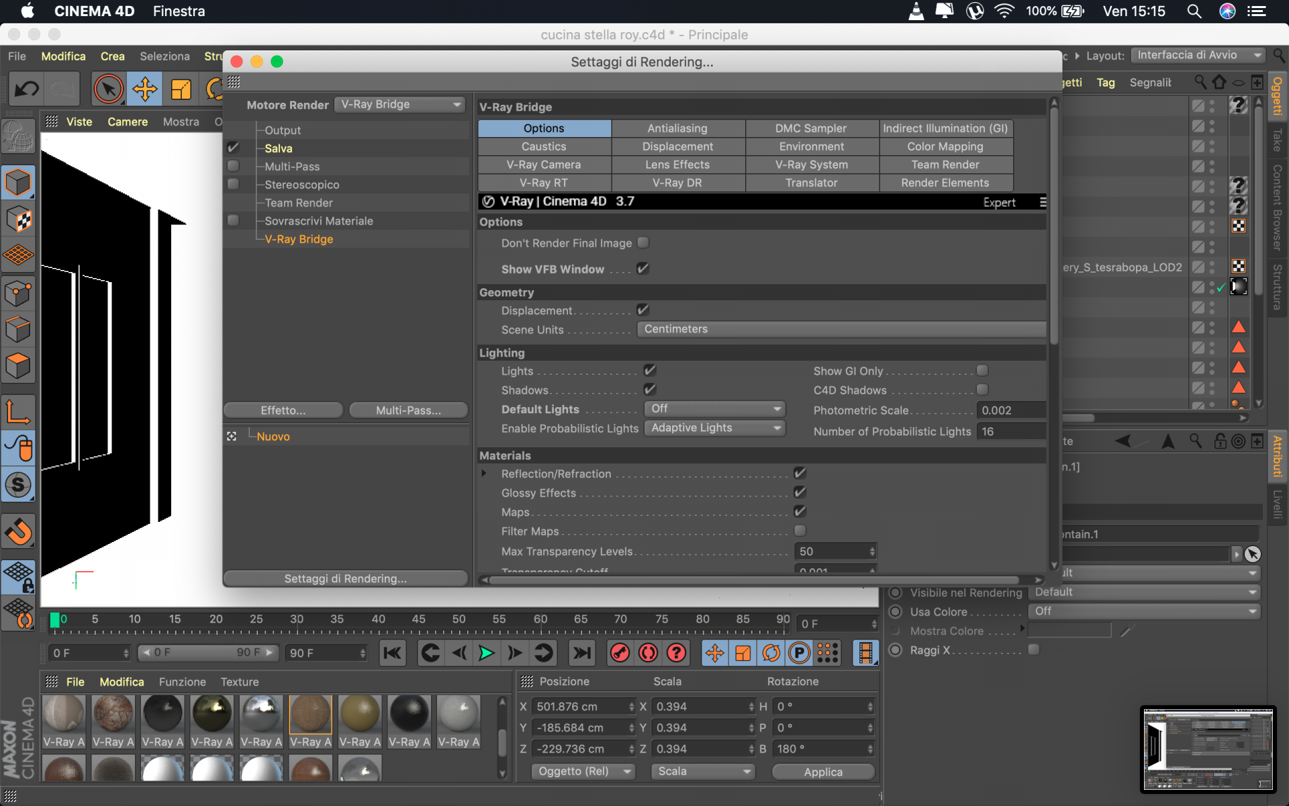Switch to Antialiasing tab in V-Ray Bridge
The image size is (1289, 806).
click(677, 128)
